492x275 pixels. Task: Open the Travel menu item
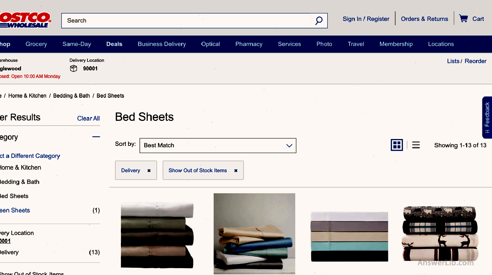(x=356, y=44)
